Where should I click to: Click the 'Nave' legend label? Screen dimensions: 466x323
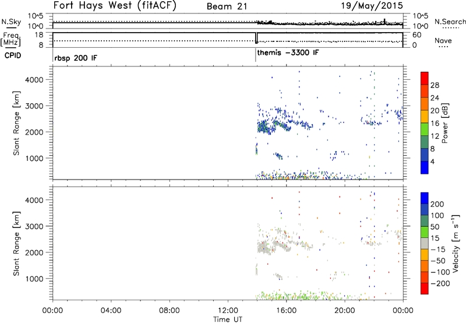coord(443,40)
